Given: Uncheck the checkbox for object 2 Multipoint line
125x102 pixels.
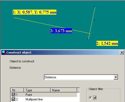Looking at the screenshot, I should tap(13, 99).
